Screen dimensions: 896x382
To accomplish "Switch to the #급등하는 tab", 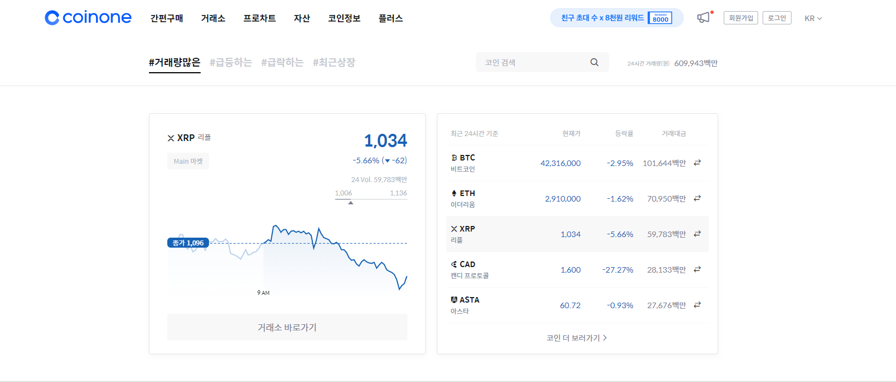I will point(231,63).
